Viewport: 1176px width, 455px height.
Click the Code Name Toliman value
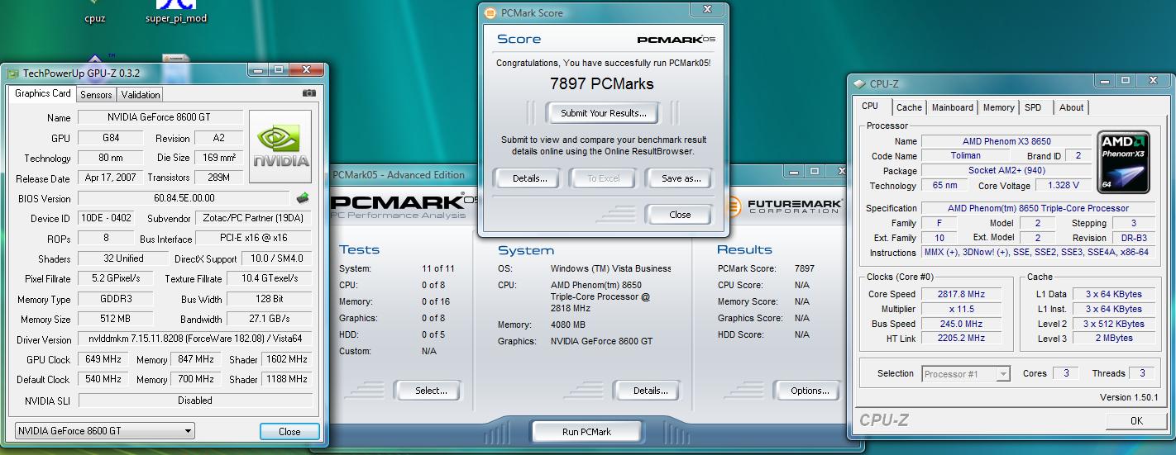[x=965, y=155]
